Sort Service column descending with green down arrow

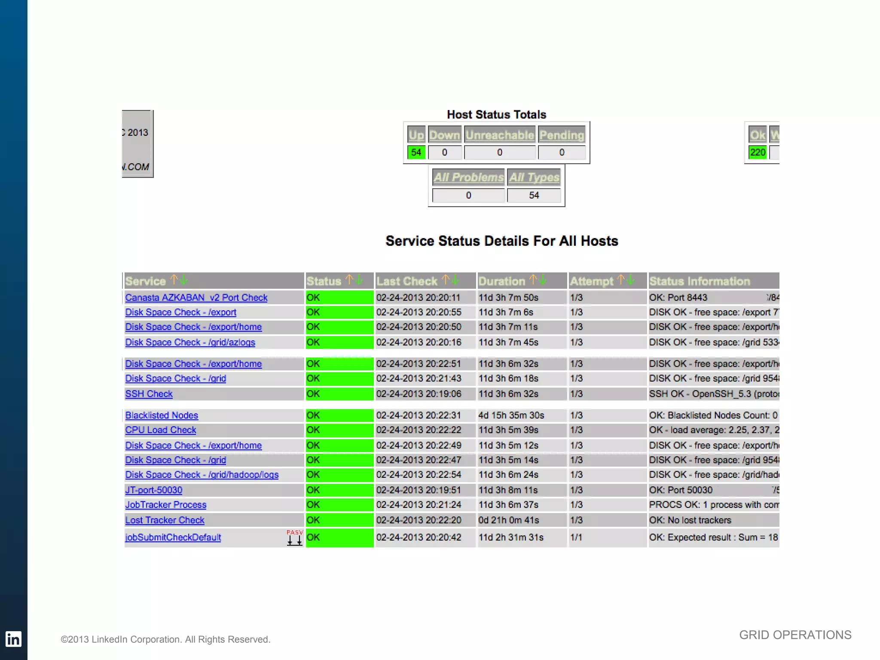click(x=184, y=280)
